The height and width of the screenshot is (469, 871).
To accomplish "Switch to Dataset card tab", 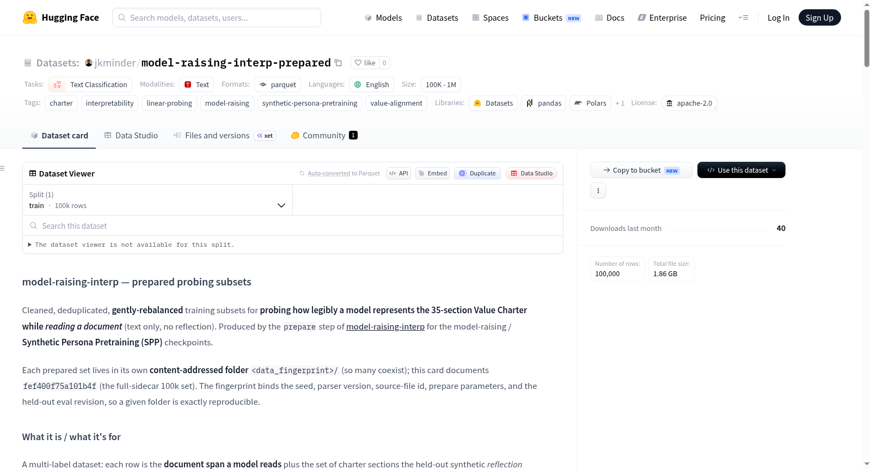I will pos(59,136).
